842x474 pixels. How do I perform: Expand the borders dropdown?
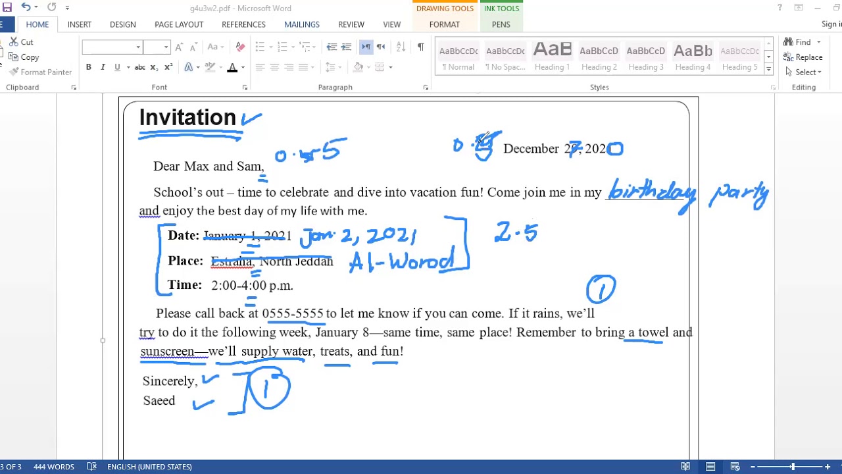click(390, 67)
